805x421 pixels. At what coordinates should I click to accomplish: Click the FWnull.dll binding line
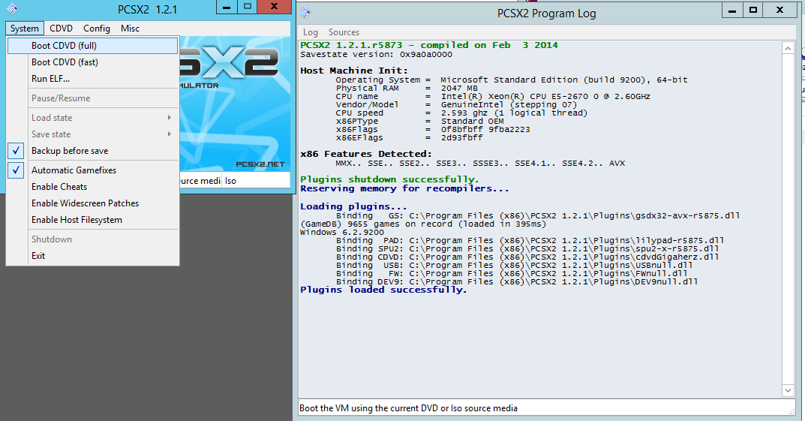(x=512, y=273)
